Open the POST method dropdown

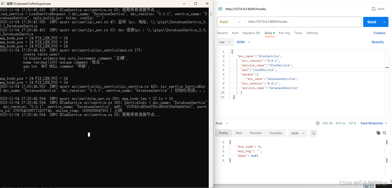tap(231, 22)
